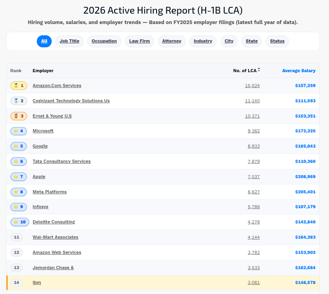The image size is (329, 294).
Task: Open the Meta Platforms link
Action: [50, 192]
